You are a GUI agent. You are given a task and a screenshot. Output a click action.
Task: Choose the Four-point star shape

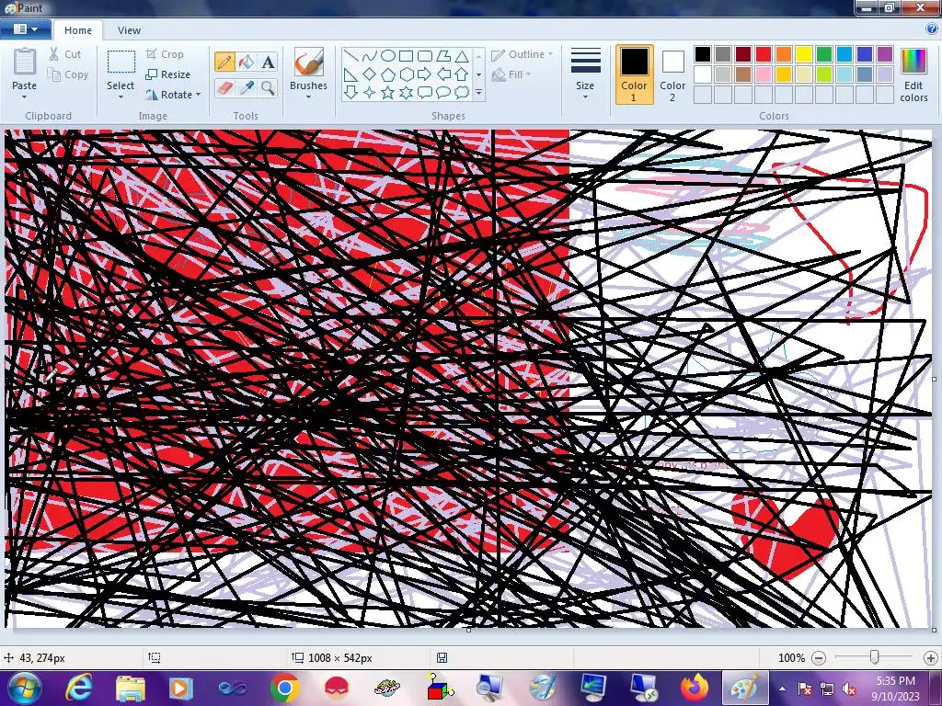(370, 93)
